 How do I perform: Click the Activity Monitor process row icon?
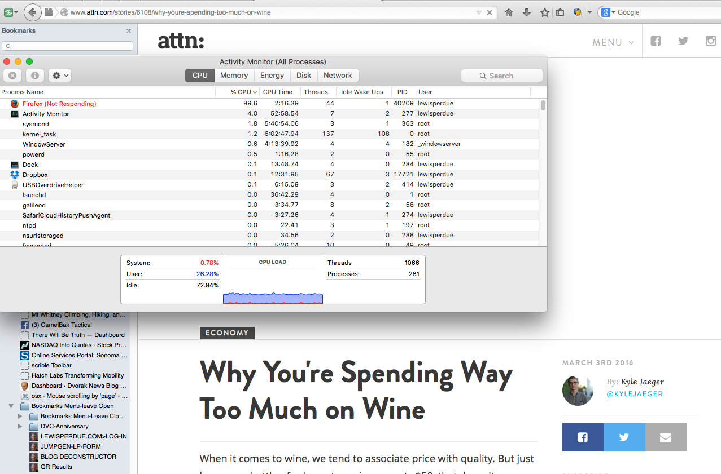coord(15,114)
